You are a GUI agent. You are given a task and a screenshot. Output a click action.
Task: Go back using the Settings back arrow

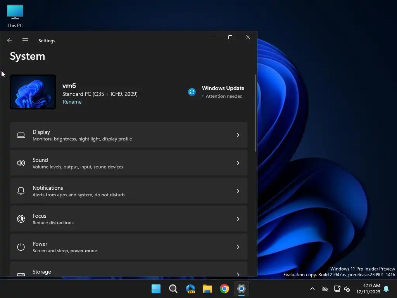click(10, 40)
